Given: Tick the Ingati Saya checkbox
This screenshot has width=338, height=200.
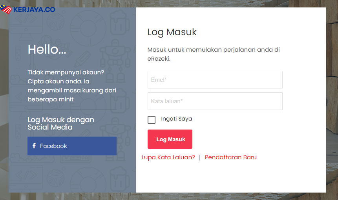Looking at the screenshot, I should (152, 120).
